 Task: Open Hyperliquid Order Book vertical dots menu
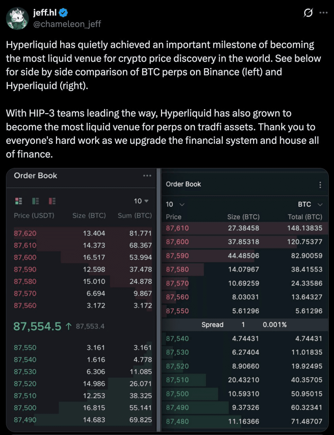click(x=320, y=185)
